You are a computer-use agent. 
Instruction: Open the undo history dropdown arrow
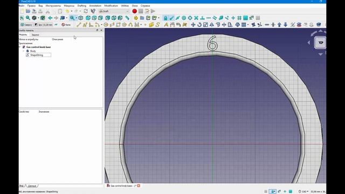tap(72, 11)
